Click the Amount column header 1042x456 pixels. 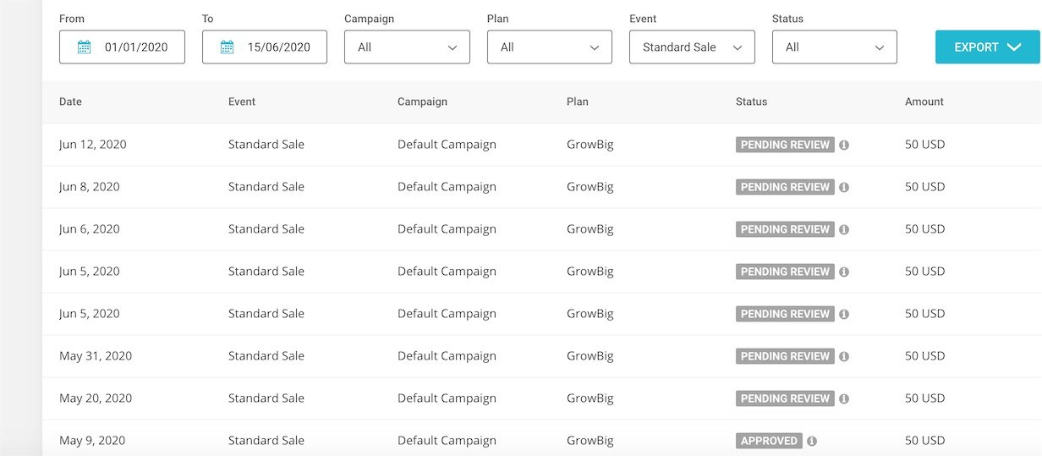coord(924,102)
